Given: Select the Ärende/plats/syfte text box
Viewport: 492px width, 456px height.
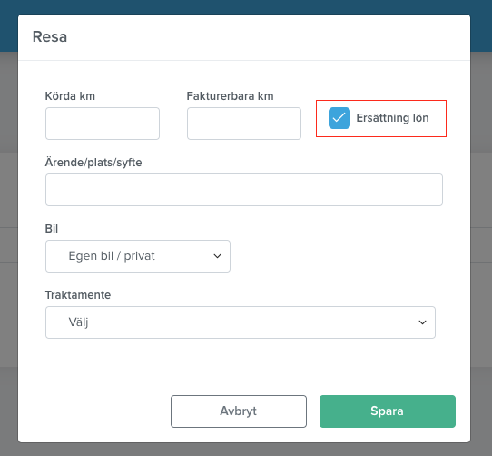Looking at the screenshot, I should [244, 190].
